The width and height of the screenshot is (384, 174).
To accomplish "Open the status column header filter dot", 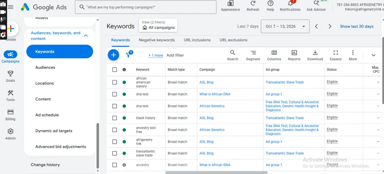I will coord(124,70).
